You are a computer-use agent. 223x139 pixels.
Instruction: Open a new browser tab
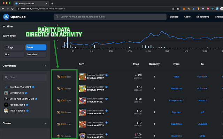click(52, 3)
